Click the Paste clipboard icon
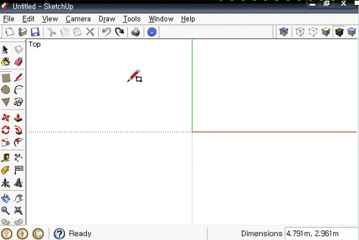The height and width of the screenshot is (240, 359). (x=77, y=32)
